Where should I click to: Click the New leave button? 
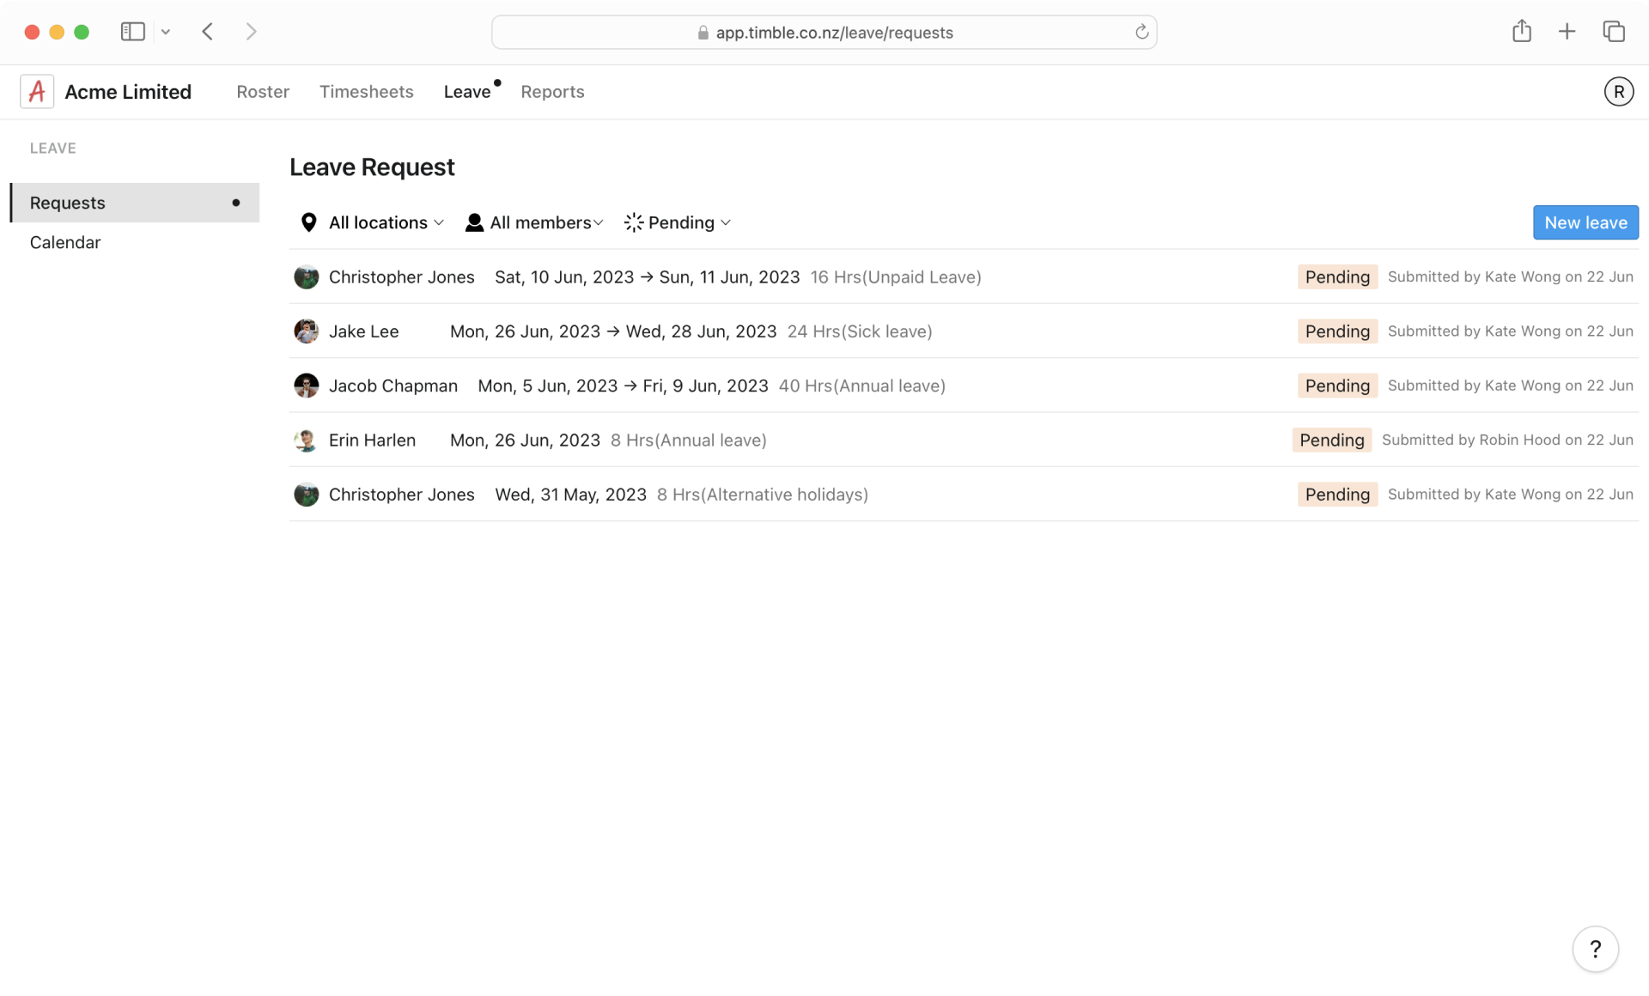pos(1585,222)
